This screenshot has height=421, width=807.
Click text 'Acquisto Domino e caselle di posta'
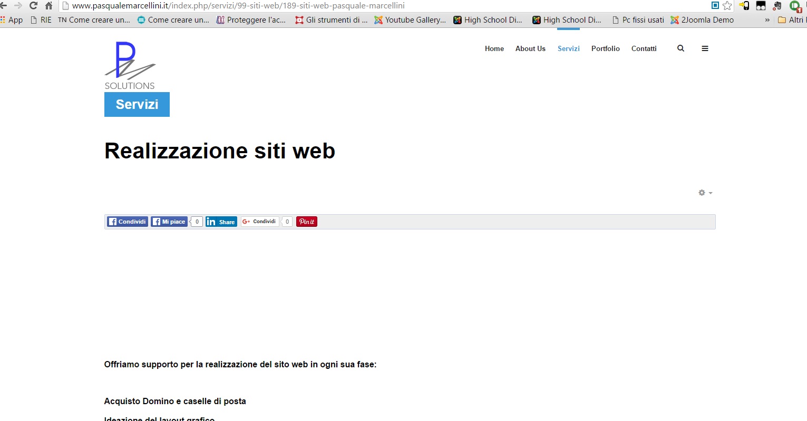(175, 401)
